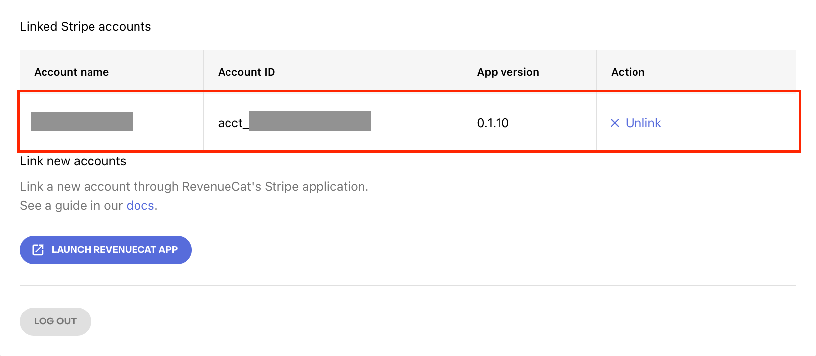This screenshot has width=816, height=356.
Task: Click the grey redaction box in Account ID
Action: pos(310,121)
